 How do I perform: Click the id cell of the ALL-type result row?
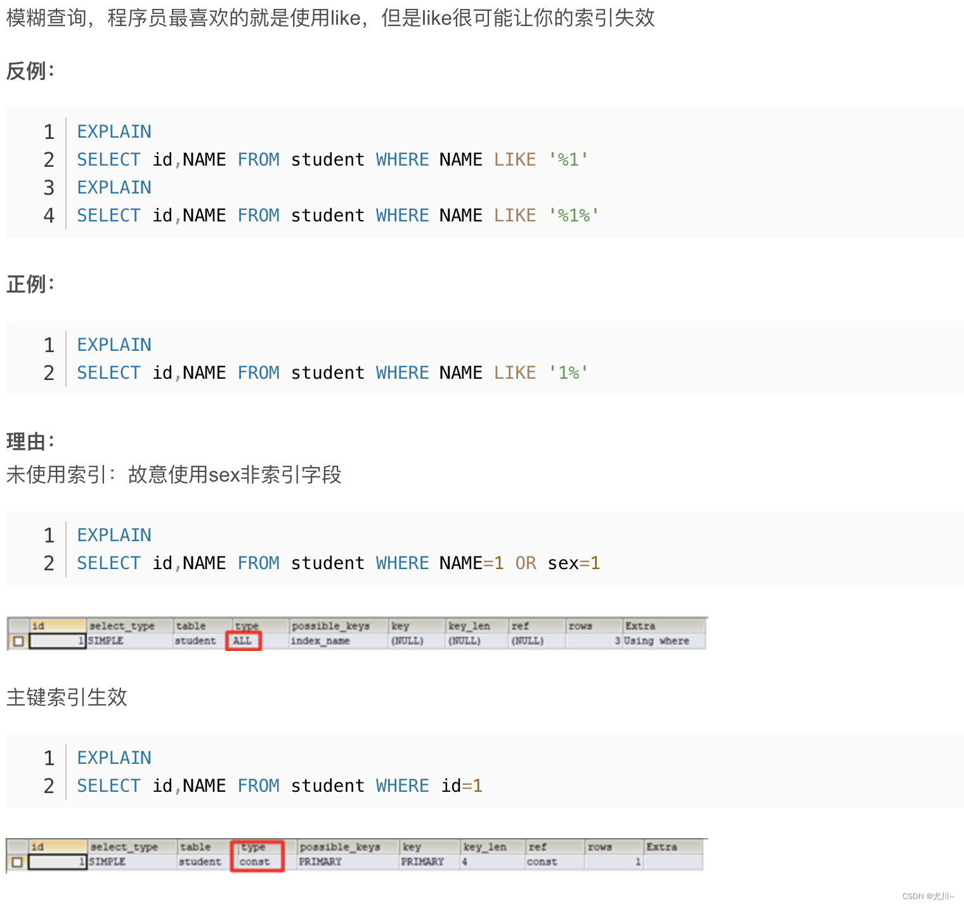57,641
